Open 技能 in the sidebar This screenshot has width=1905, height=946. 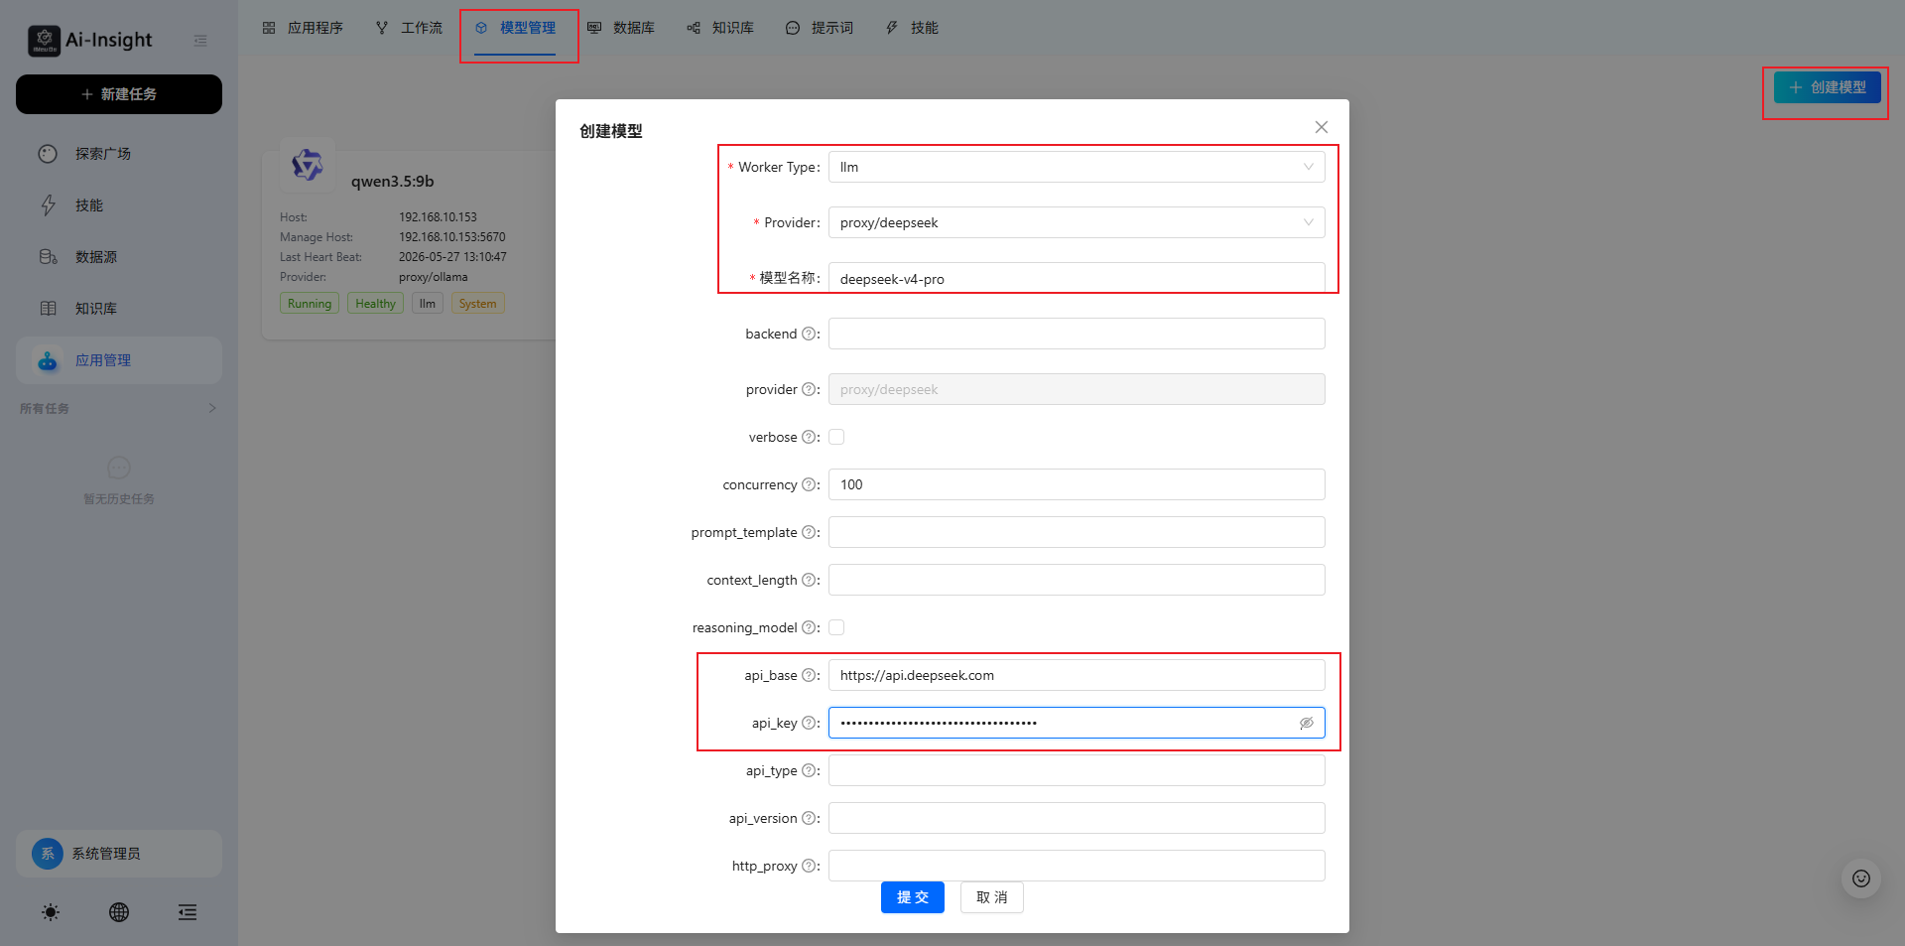coord(119,205)
